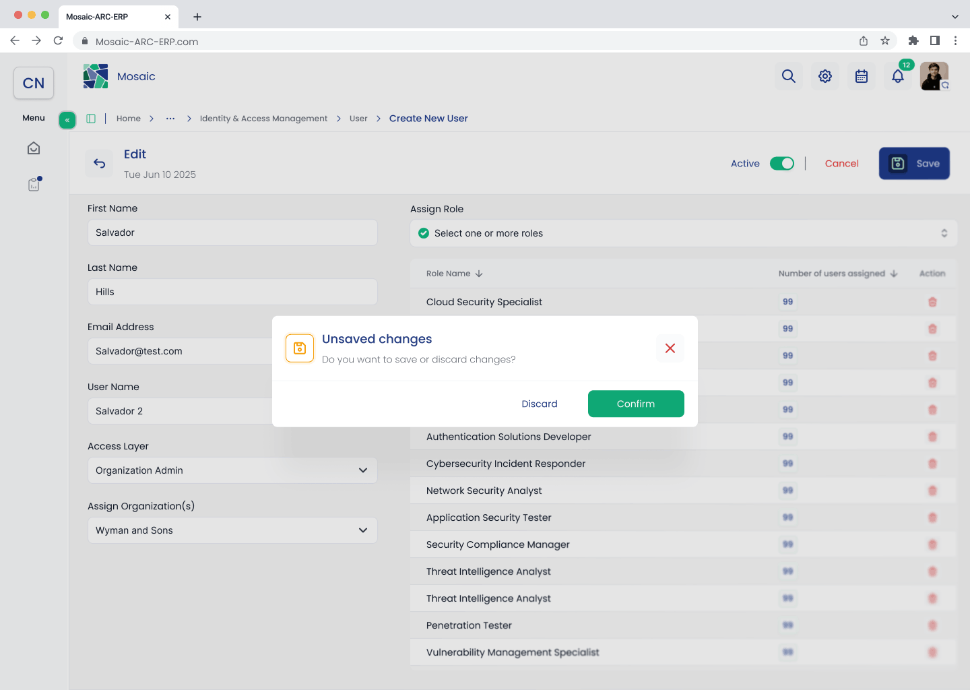970x690 pixels.
Task: Click the Application Security Tester row text
Action: [x=489, y=517]
